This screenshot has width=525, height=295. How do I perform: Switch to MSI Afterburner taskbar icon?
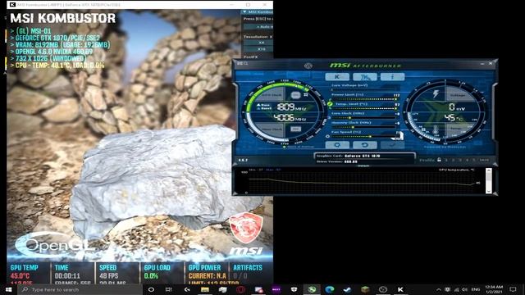point(312,289)
